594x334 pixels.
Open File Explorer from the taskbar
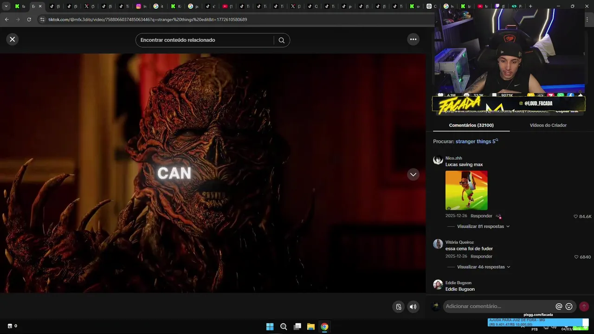(311, 327)
